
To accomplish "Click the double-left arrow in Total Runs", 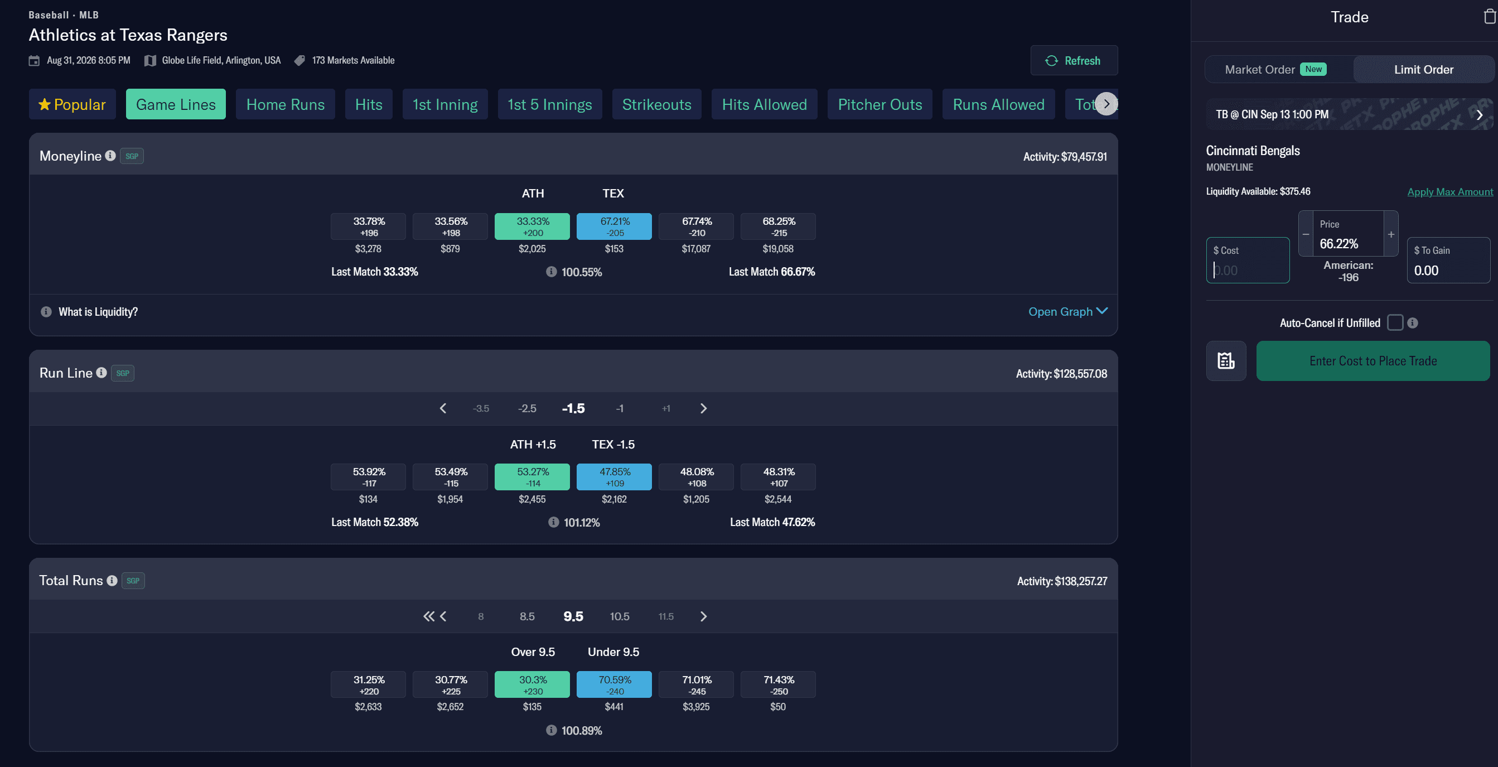I will point(428,616).
